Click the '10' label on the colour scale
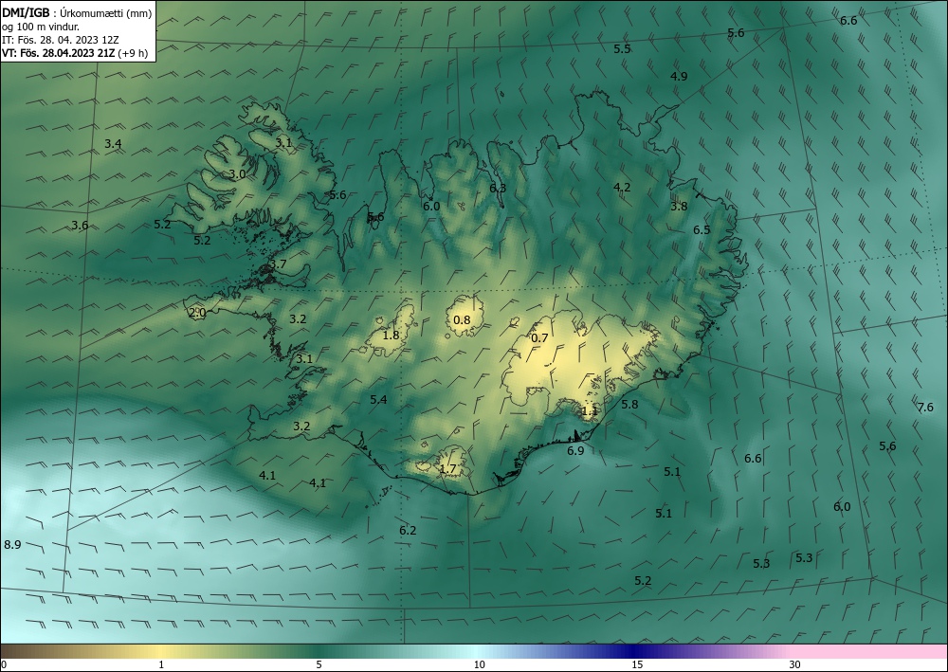 point(479,665)
